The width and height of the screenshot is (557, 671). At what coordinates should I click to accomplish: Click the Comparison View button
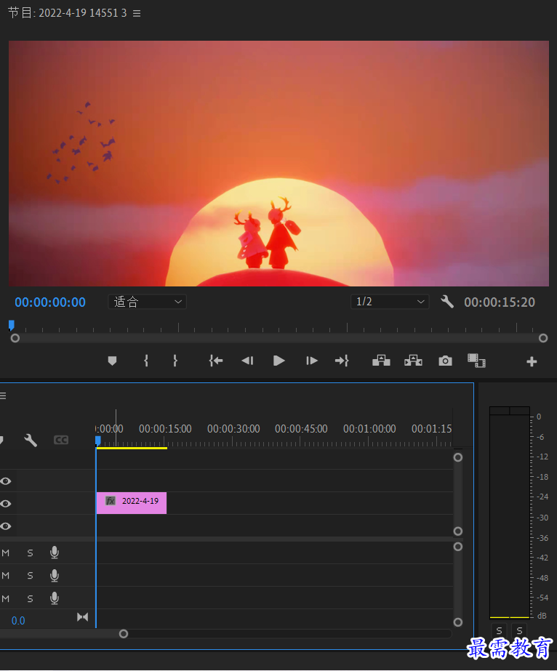point(476,361)
